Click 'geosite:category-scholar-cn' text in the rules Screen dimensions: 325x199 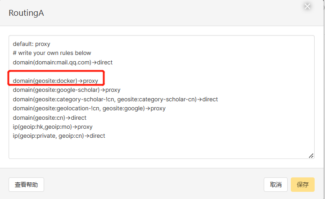pos(156,99)
